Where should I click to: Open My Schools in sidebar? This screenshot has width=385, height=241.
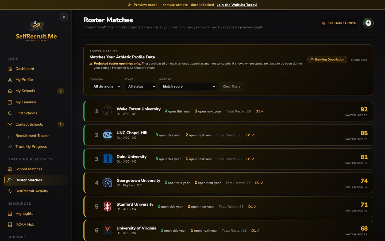[36, 91]
